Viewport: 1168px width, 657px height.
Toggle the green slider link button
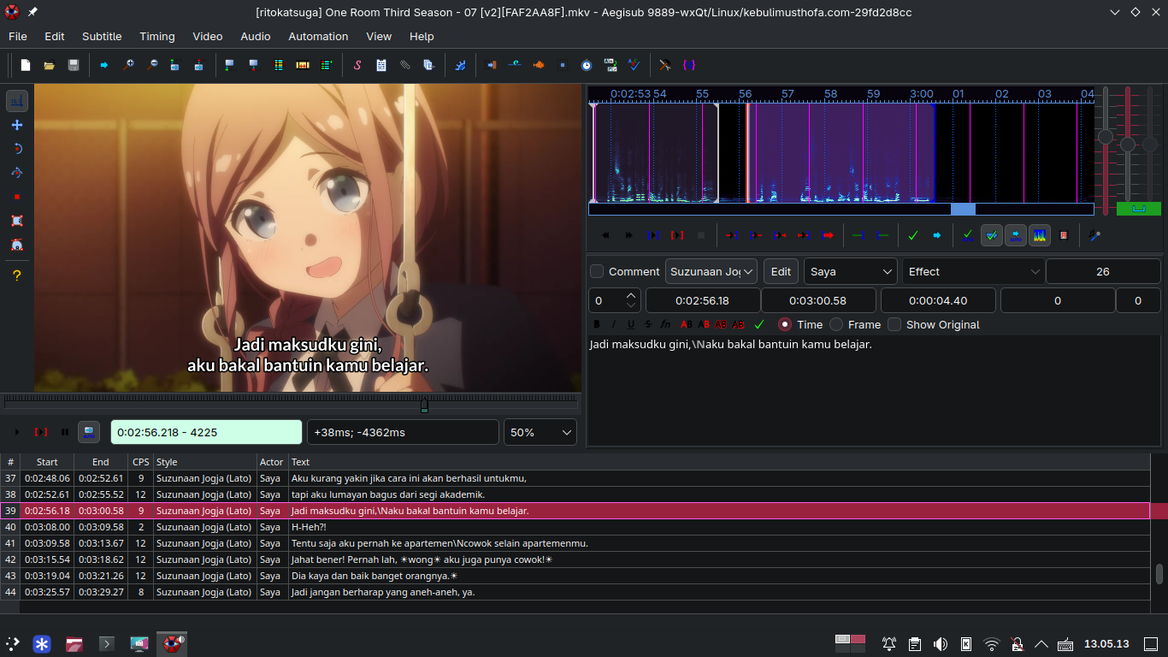(1139, 208)
